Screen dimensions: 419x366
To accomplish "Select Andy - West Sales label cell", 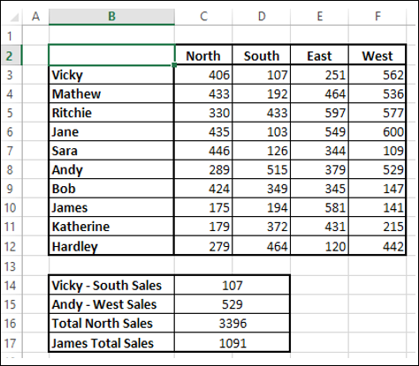I will click(x=111, y=304).
